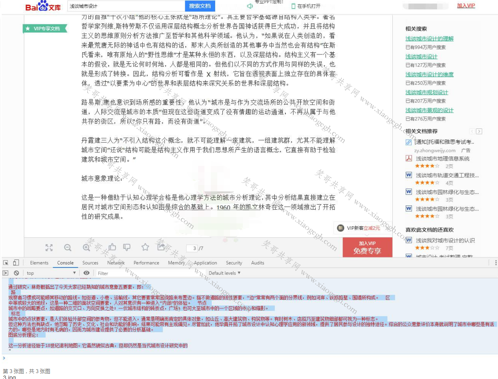The image size is (498, 379).
Task: Open the top context dropdown
Action: (x=51, y=273)
